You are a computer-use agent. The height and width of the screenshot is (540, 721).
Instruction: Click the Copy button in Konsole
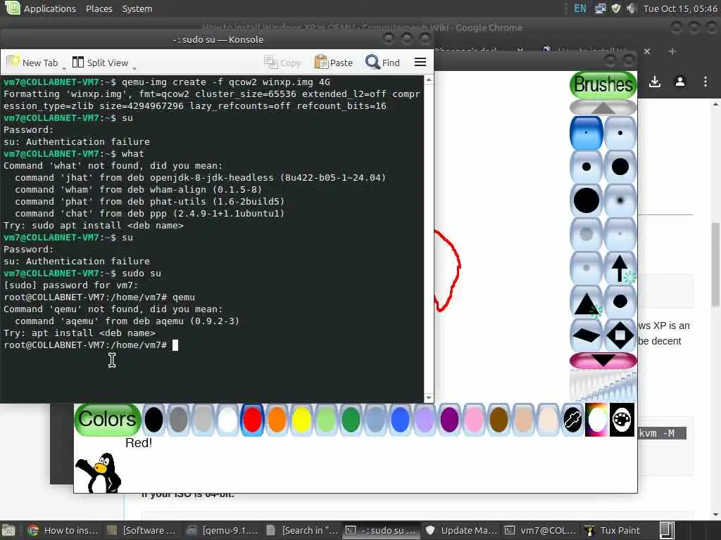282,63
